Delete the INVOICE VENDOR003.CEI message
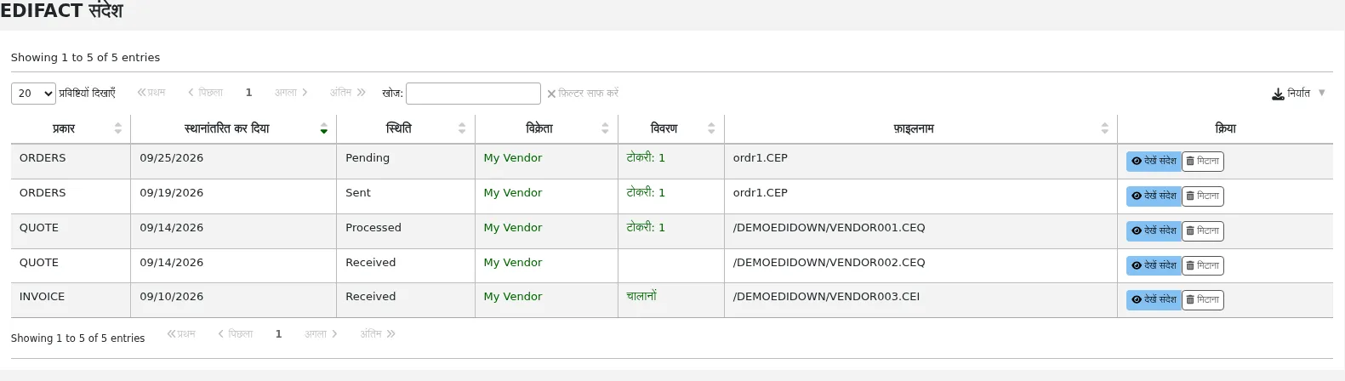 (x=1202, y=300)
